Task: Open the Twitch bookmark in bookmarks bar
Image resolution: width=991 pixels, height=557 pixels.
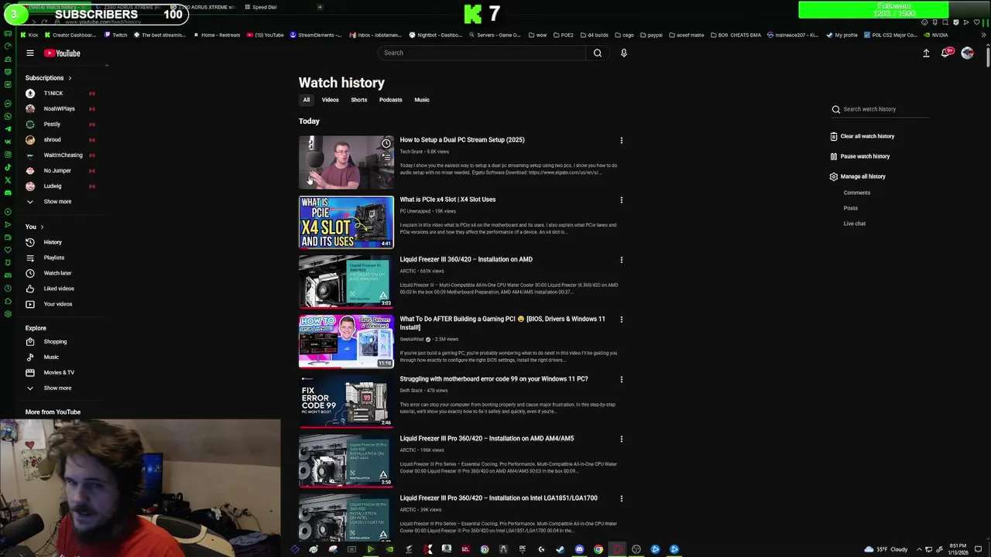Action: 116,35
